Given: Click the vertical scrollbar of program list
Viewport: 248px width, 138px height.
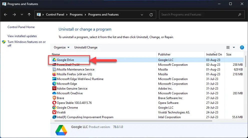Looking at the screenshot, I should [246, 61].
